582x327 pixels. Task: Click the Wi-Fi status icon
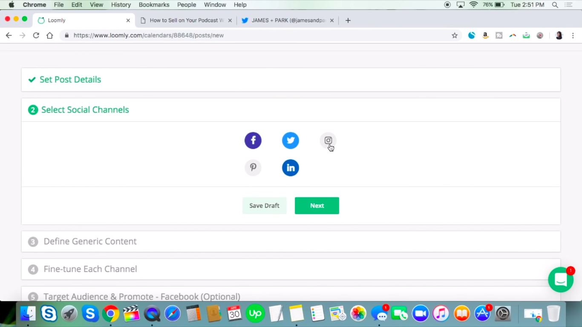click(473, 5)
